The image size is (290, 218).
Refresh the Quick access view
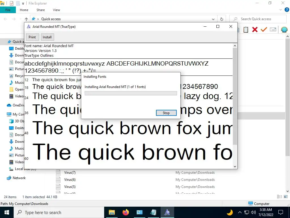[221, 19]
